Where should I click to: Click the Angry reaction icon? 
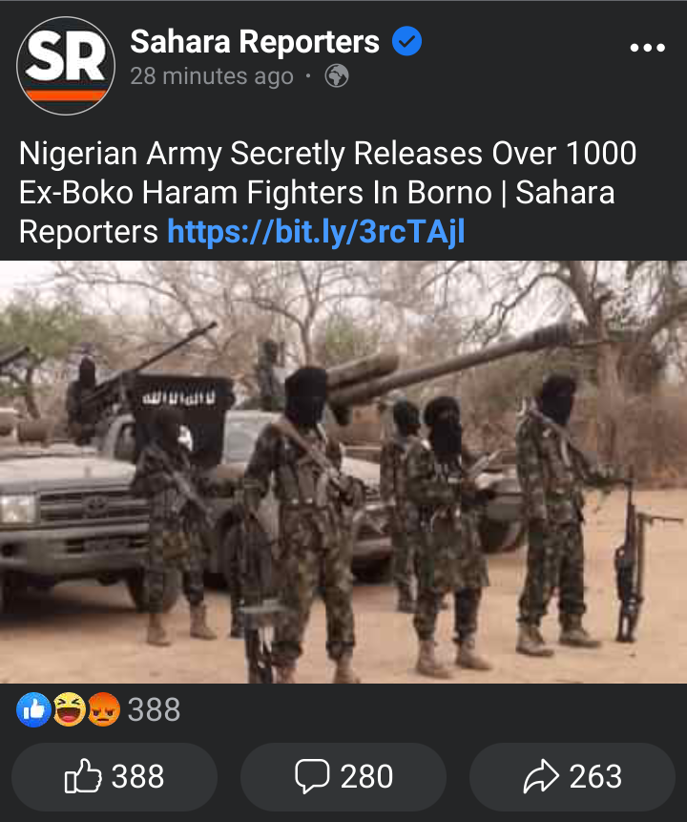pos(103,709)
